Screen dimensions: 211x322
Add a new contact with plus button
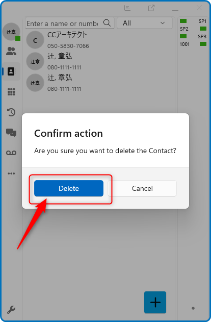coord(155,302)
